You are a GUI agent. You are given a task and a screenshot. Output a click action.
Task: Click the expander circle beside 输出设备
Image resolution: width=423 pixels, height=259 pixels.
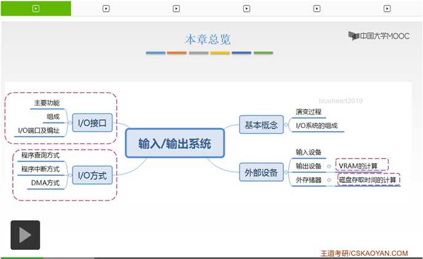[x=329, y=166]
